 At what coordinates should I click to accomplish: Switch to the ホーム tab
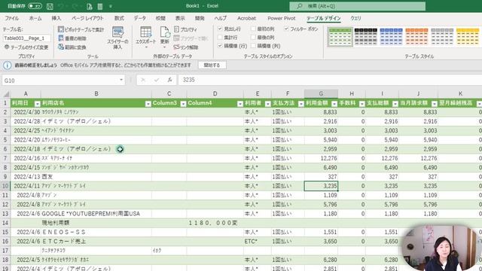[35, 18]
